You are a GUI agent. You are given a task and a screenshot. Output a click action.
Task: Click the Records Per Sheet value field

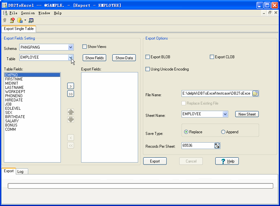coord(198,145)
